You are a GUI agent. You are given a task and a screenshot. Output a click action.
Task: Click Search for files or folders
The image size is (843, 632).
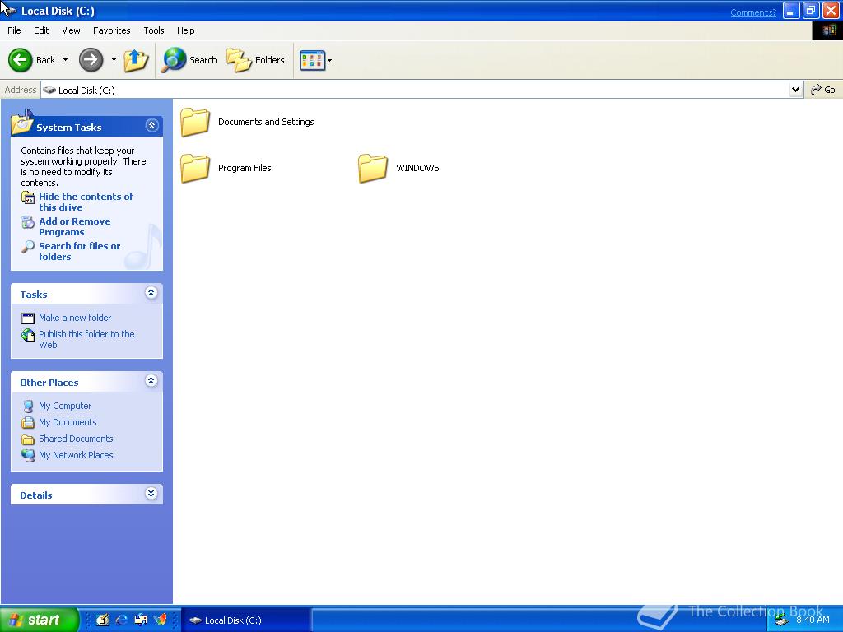(x=80, y=252)
